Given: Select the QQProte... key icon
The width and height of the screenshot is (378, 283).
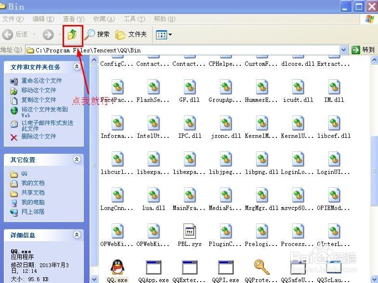Looking at the screenshot, I should (x=261, y=267).
